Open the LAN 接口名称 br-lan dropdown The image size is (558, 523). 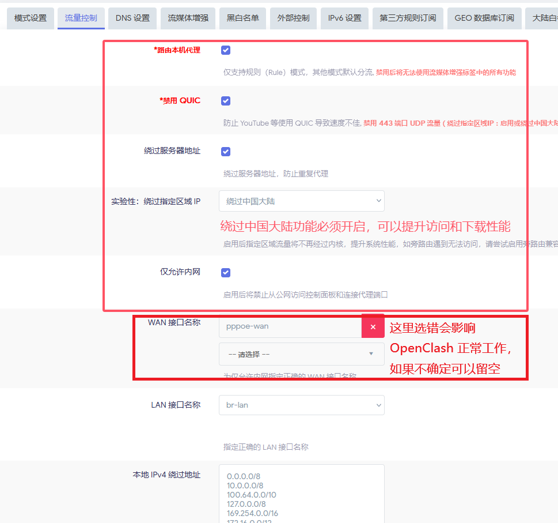tap(301, 405)
